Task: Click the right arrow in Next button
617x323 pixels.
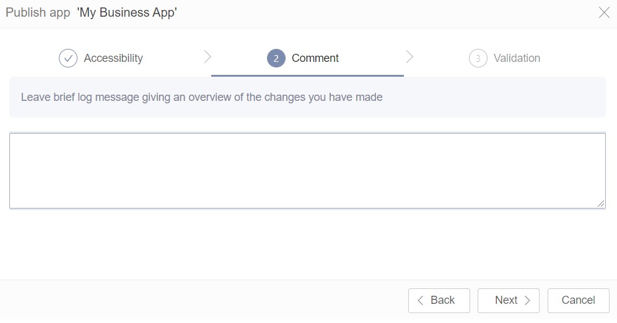Action: click(528, 301)
